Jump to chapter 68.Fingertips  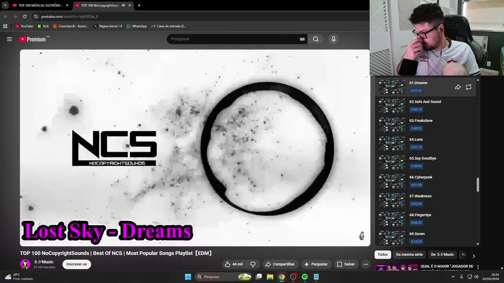pos(426,219)
